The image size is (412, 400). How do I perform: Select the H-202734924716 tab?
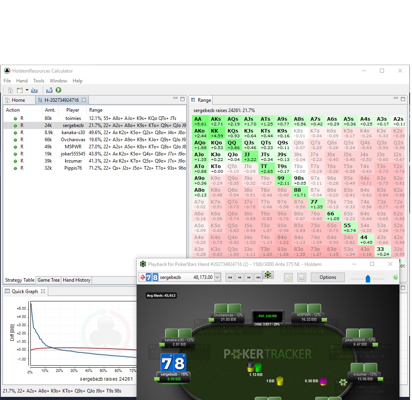pos(62,100)
